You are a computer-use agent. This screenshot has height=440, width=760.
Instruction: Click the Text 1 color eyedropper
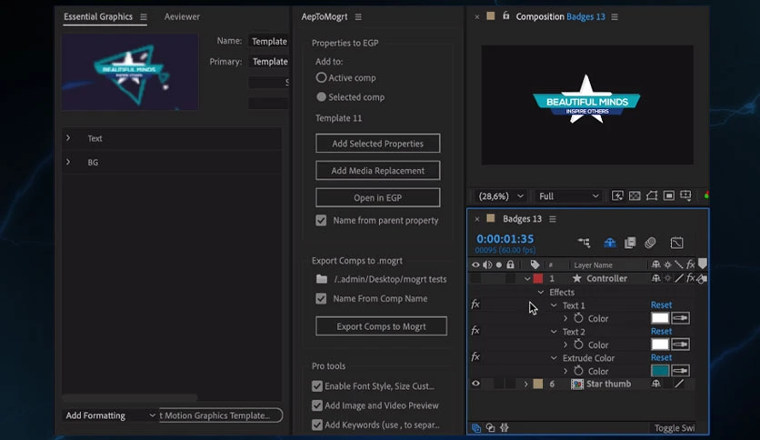tap(681, 318)
